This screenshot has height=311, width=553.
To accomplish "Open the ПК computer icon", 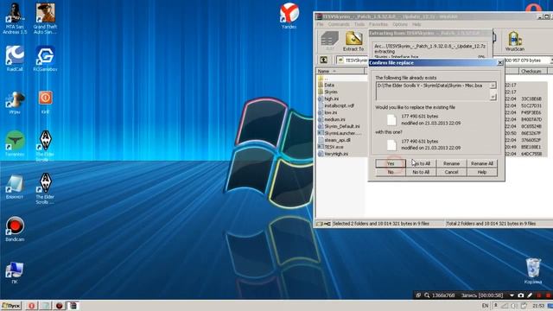I will 15,272.
